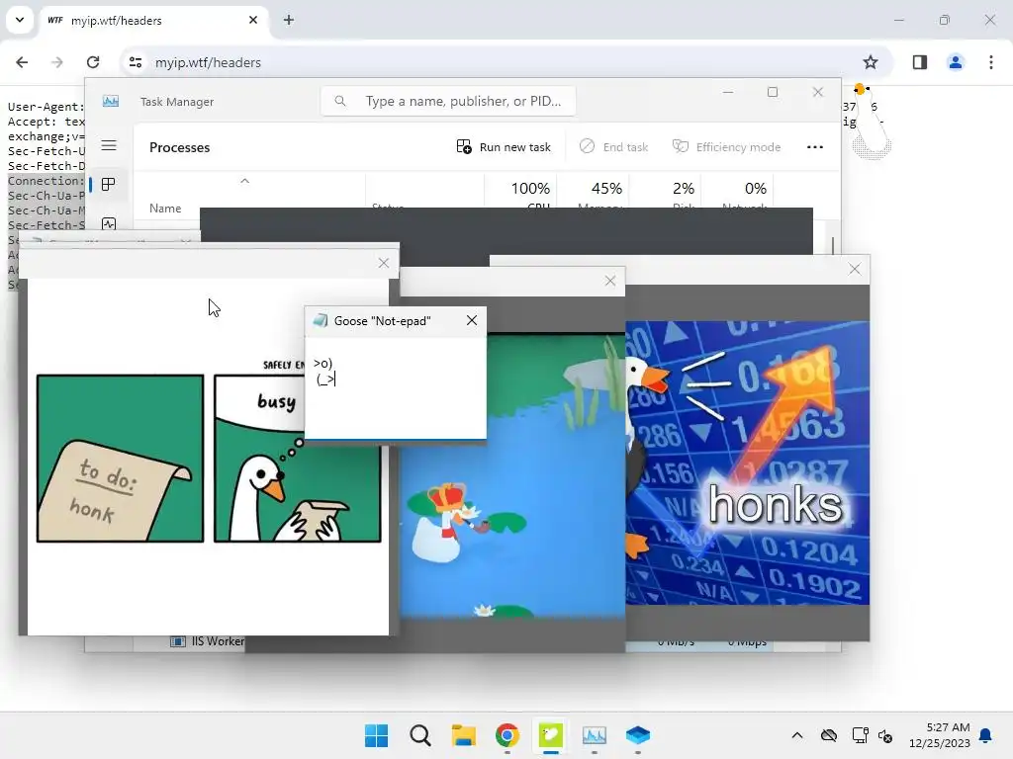The height and width of the screenshot is (759, 1013).
Task: Open a new Chrome tab
Action: click(289, 20)
